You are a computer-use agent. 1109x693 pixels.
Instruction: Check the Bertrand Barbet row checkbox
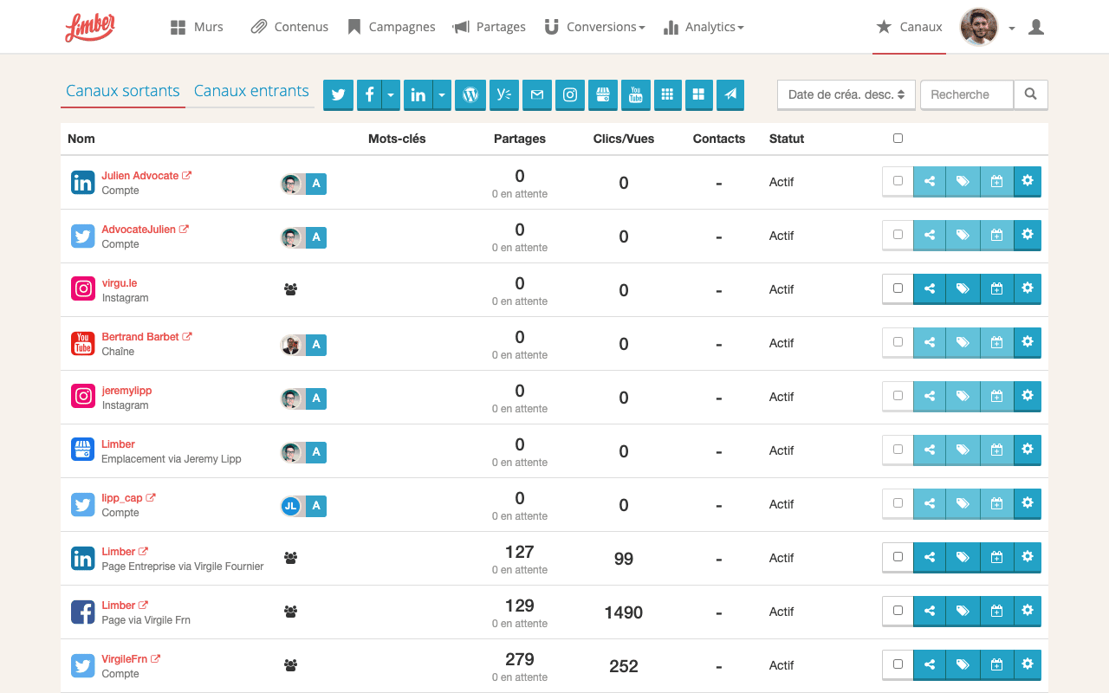pyautogui.click(x=898, y=342)
